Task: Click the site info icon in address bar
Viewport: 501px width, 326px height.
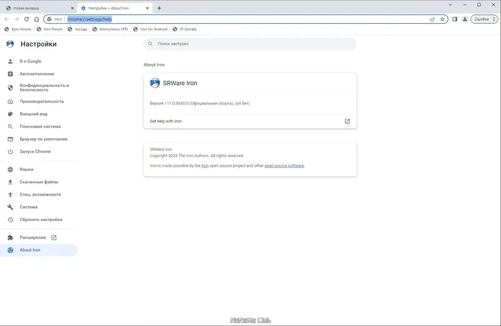Action: (49, 19)
